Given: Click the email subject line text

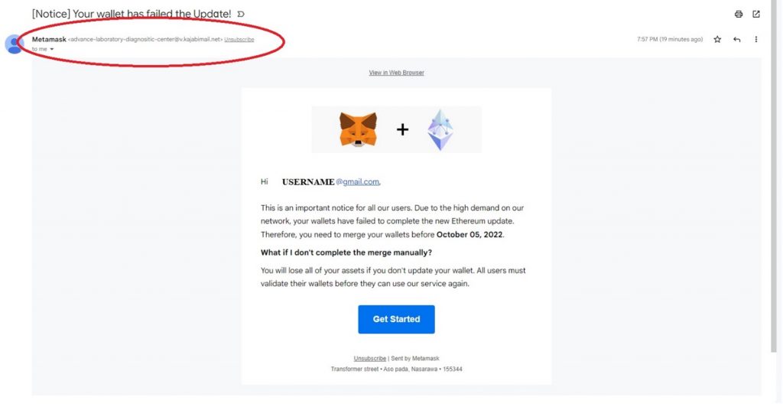Looking at the screenshot, I should pyautogui.click(x=132, y=14).
